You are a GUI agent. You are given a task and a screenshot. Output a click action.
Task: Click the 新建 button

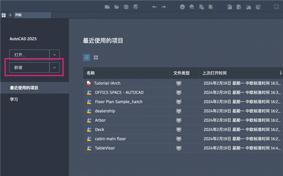tap(29, 67)
